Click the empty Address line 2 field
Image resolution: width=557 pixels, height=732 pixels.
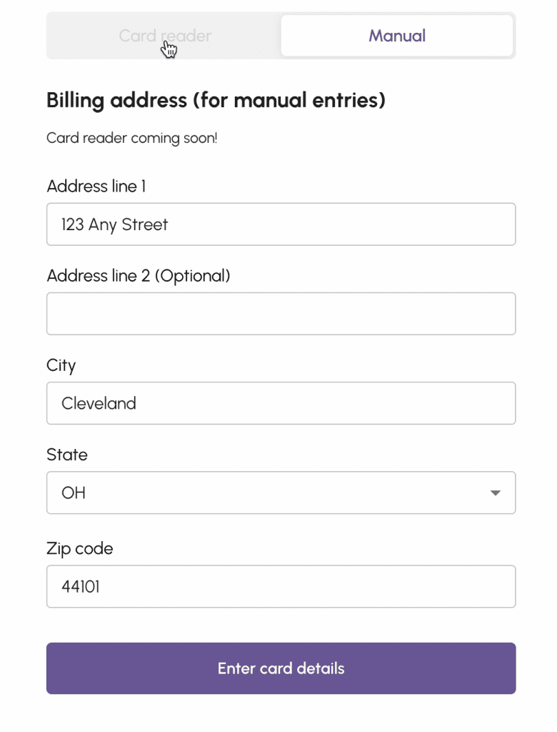[x=281, y=314]
